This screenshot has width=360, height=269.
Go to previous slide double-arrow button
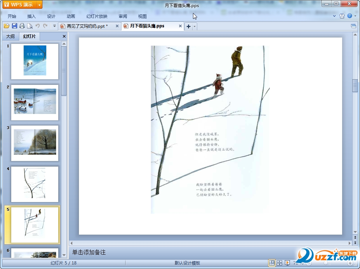pyautogui.click(x=355, y=237)
